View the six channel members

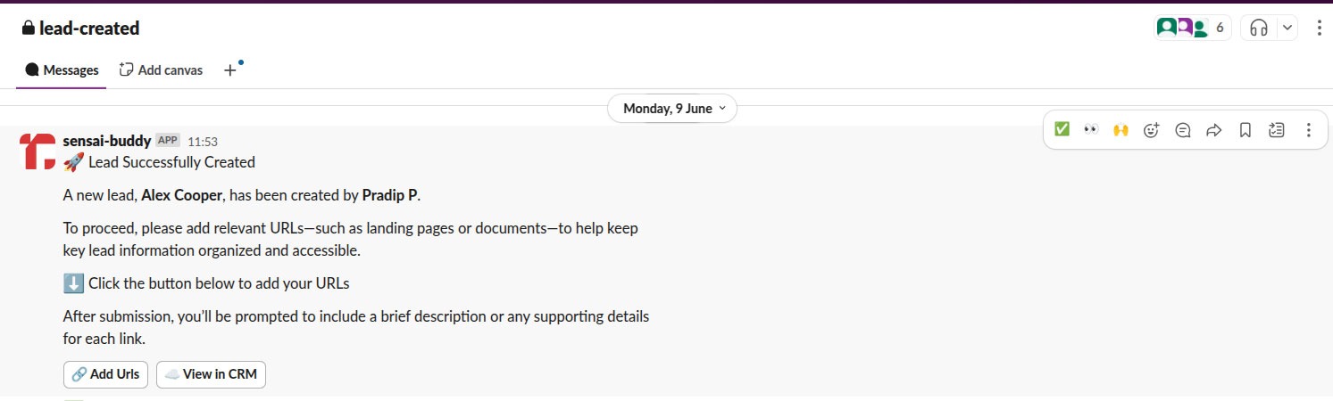point(1193,28)
